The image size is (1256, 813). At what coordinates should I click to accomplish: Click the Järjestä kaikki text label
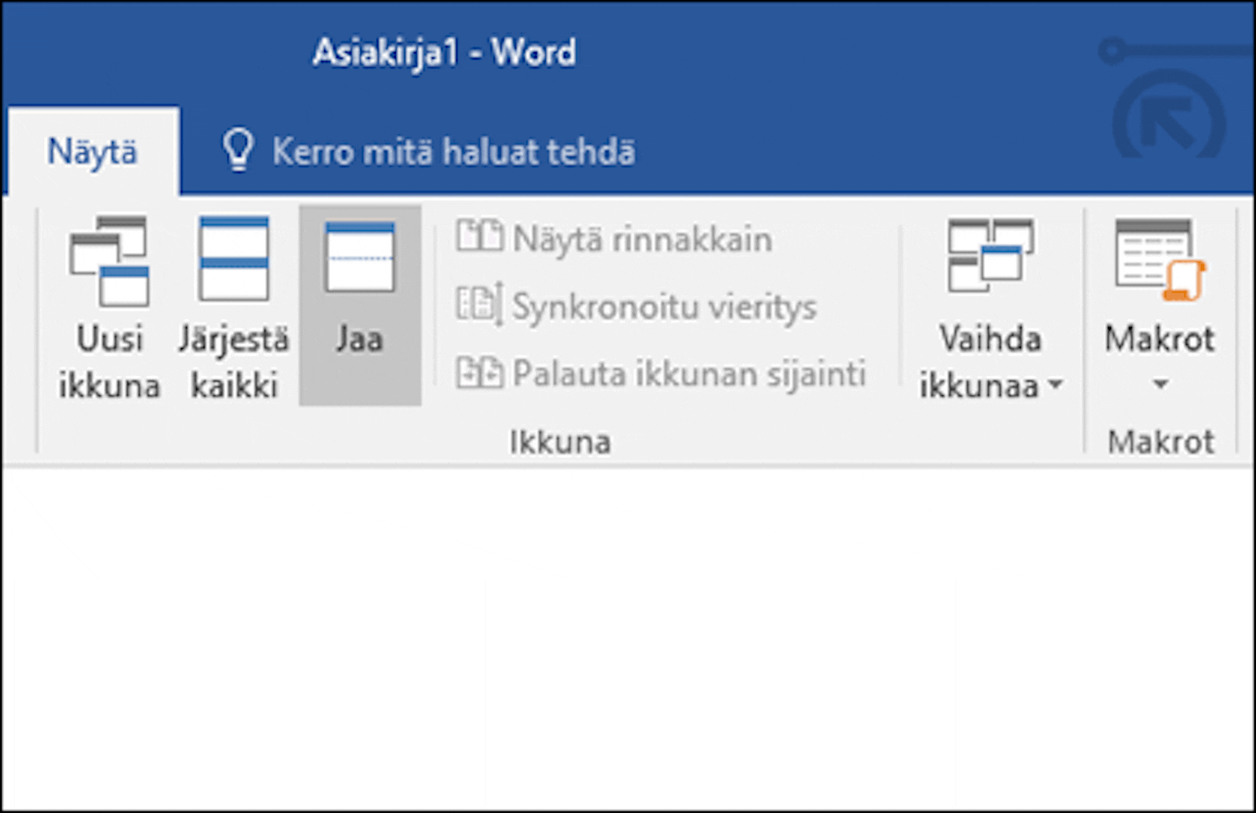[234, 363]
